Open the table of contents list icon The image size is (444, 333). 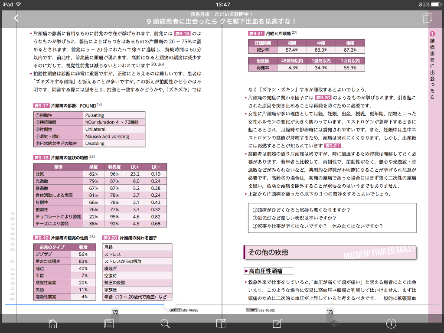tap(109, 323)
